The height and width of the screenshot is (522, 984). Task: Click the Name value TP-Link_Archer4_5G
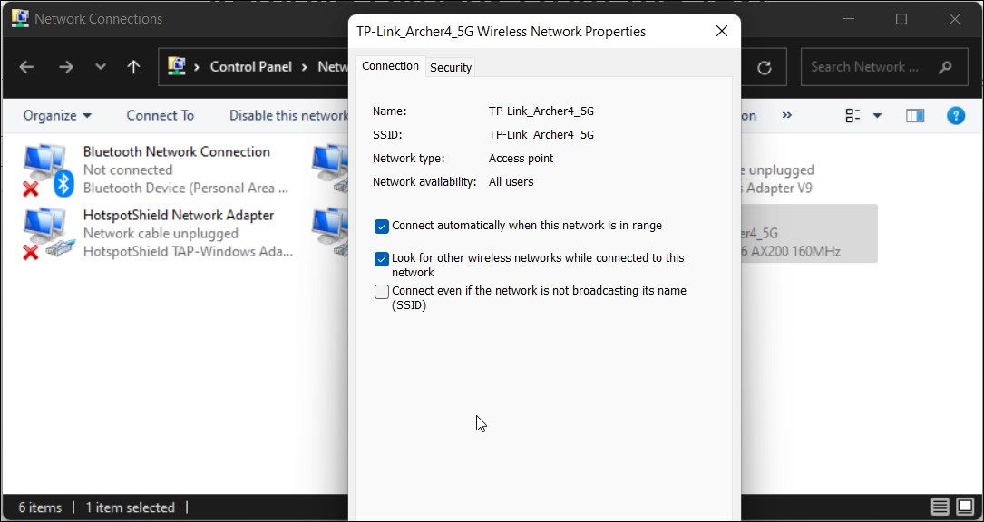(x=541, y=111)
